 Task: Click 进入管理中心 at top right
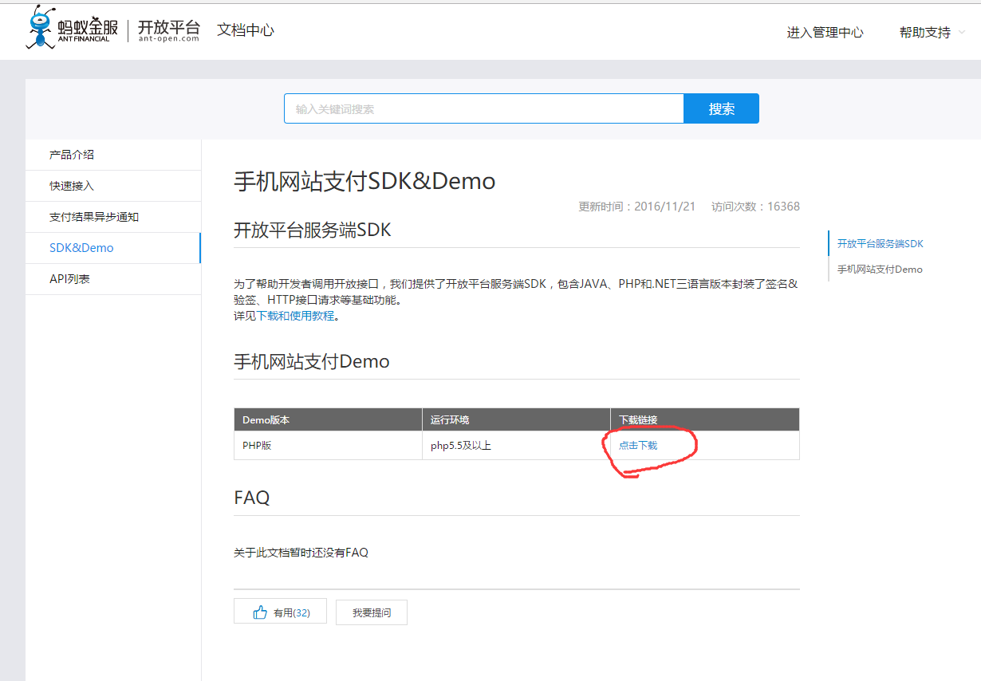click(x=825, y=33)
